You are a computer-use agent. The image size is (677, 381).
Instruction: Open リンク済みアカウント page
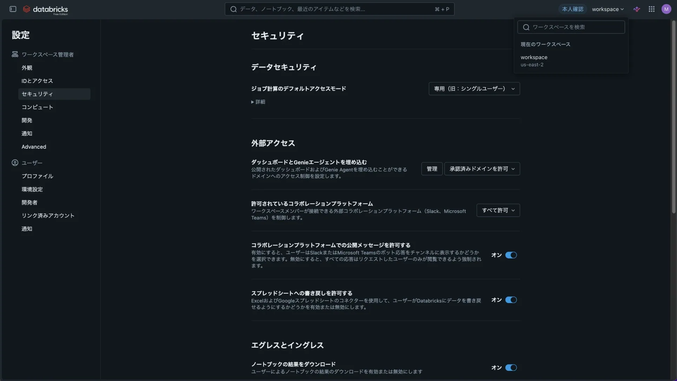(54, 216)
